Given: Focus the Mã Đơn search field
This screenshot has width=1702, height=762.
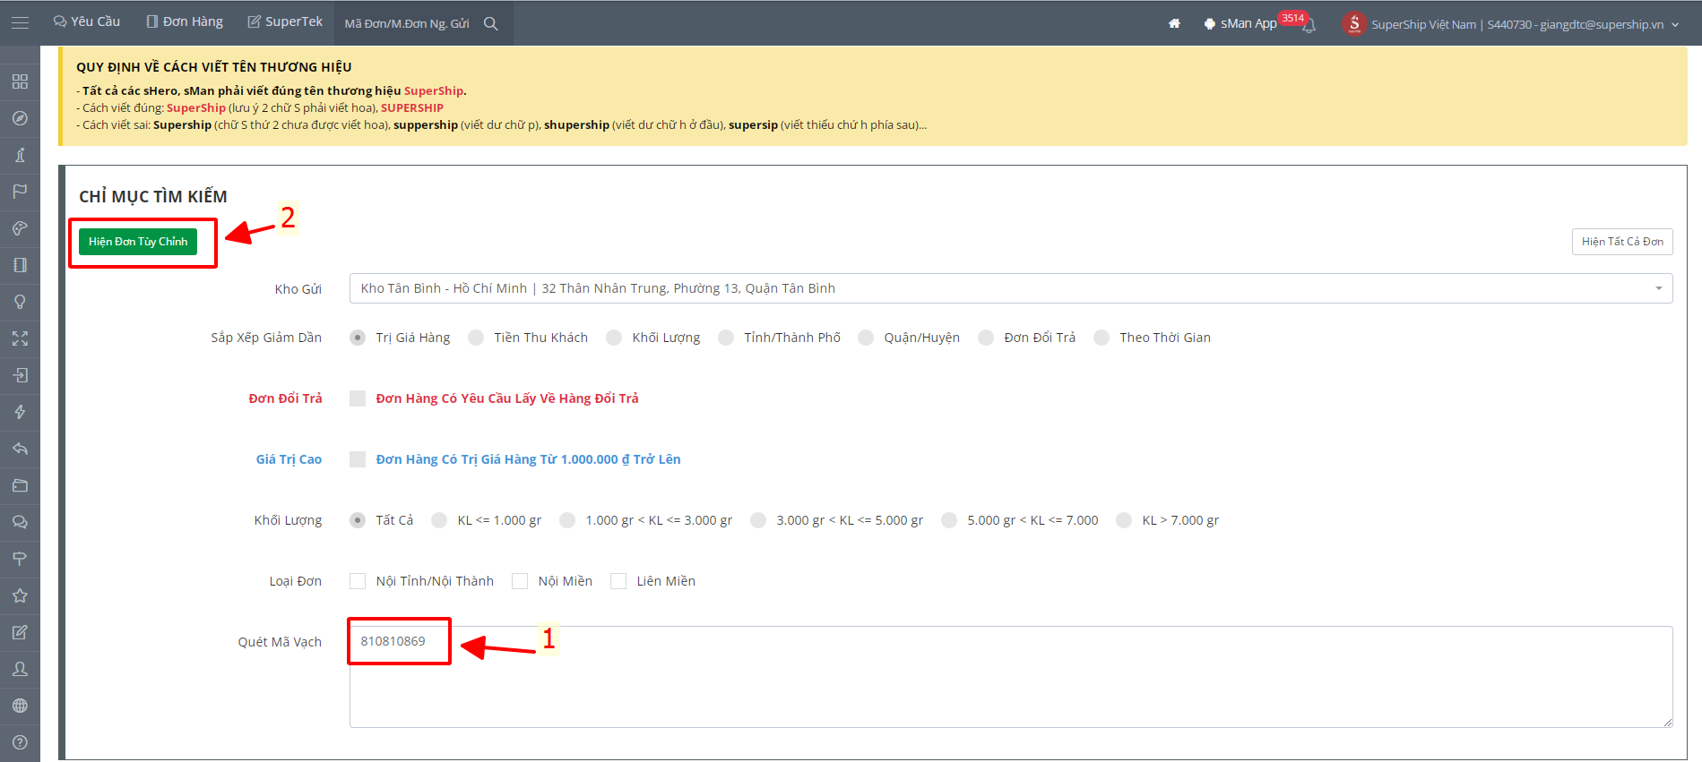Looking at the screenshot, I should click(408, 23).
